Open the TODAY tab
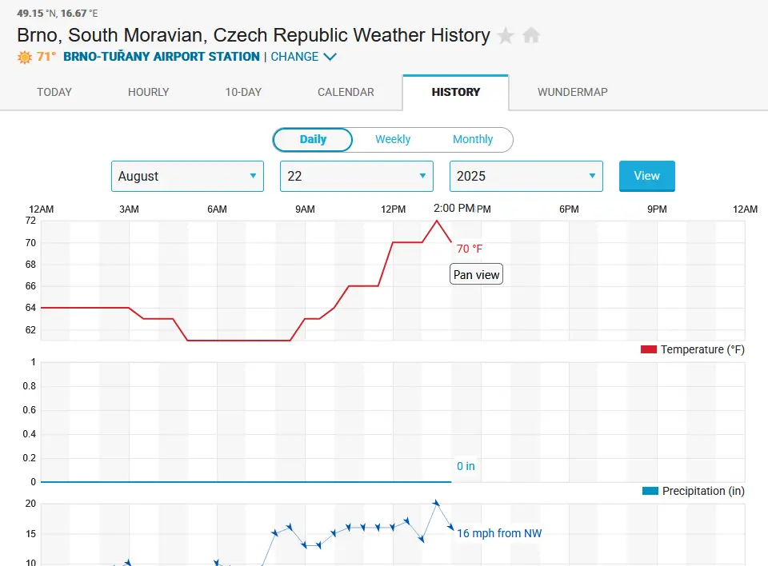This screenshot has width=768, height=566. pyautogui.click(x=54, y=92)
